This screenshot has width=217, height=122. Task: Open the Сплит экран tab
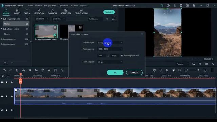click(81, 12)
